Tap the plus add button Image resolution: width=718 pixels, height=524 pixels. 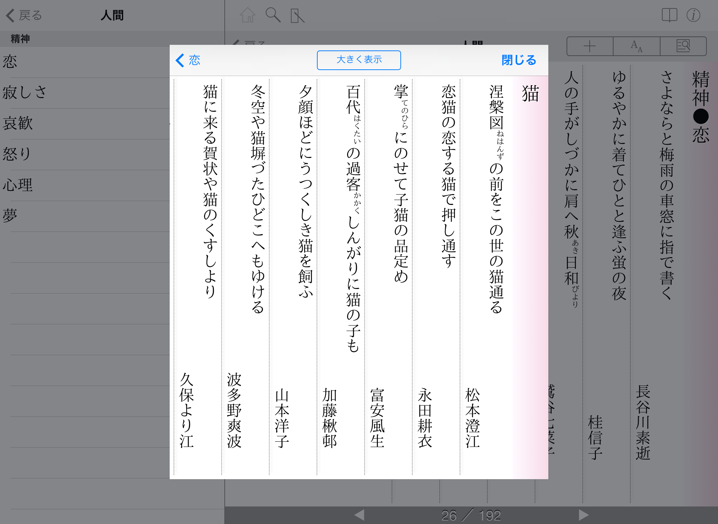590,46
